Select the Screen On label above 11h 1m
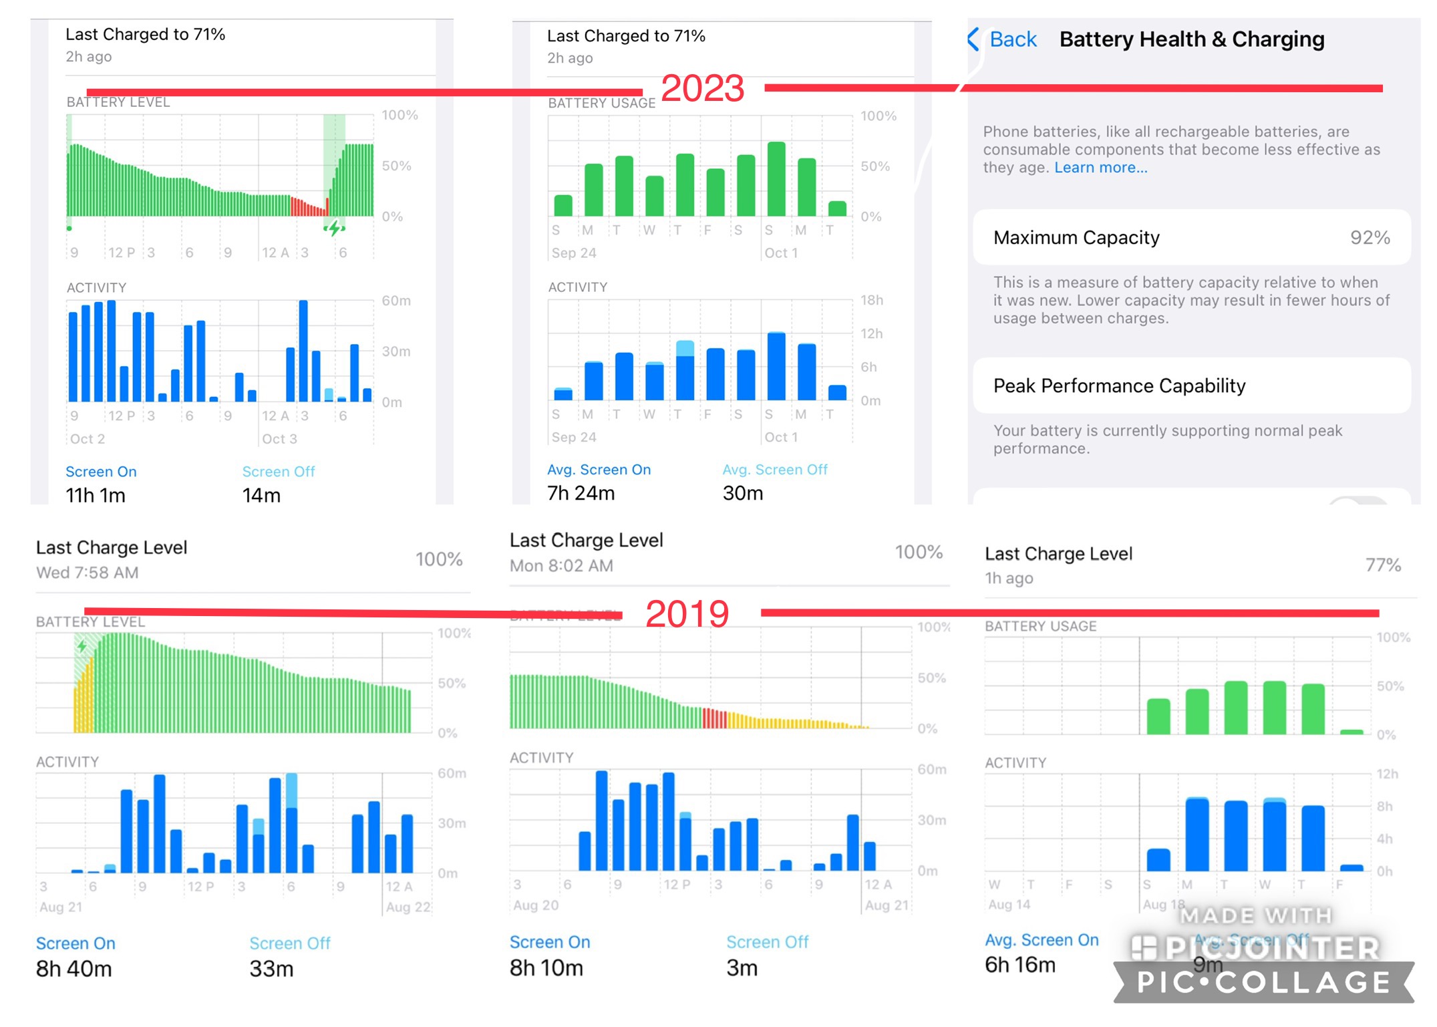 pos(101,472)
